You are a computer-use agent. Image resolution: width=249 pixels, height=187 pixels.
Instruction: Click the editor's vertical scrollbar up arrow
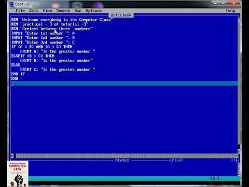(239, 20)
